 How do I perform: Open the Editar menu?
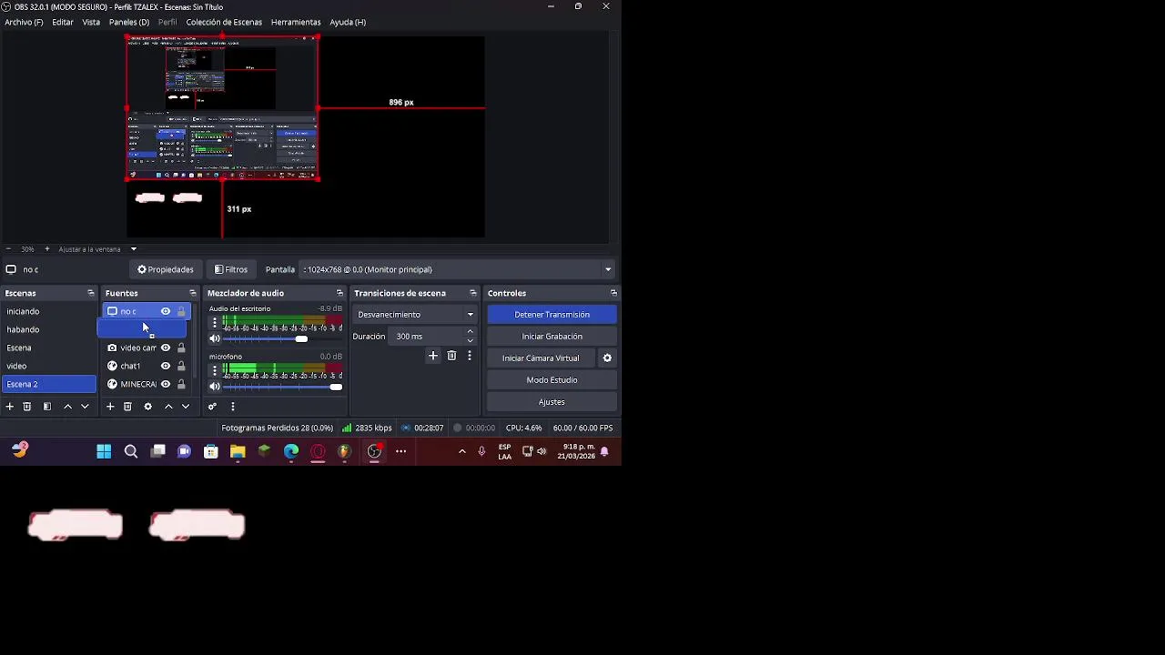[63, 22]
